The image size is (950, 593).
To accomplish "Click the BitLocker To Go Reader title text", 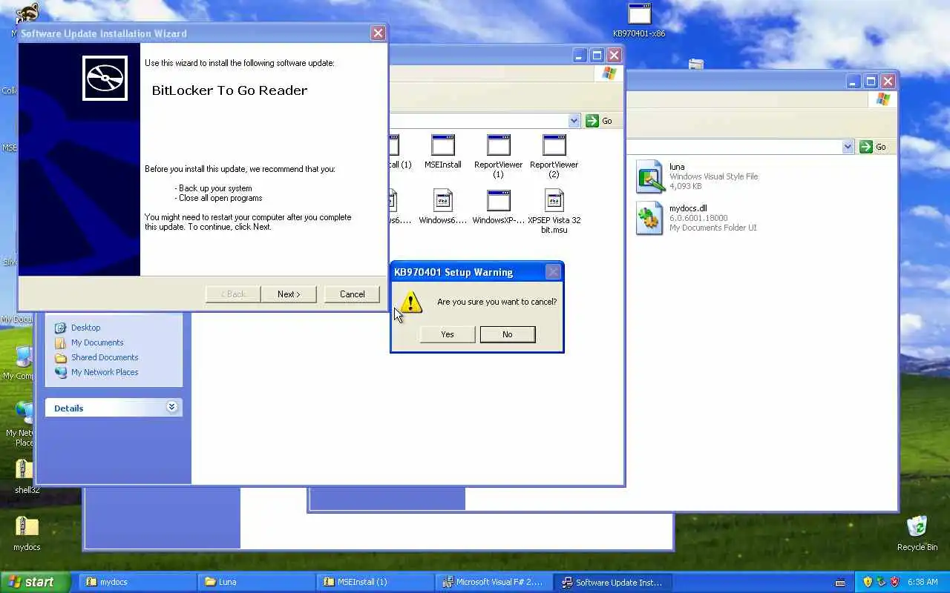I will tap(229, 90).
